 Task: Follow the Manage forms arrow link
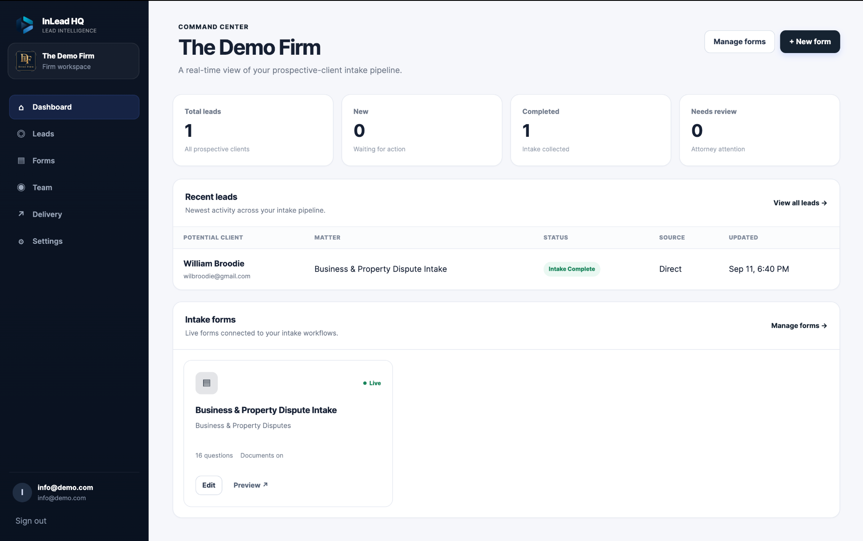799,326
